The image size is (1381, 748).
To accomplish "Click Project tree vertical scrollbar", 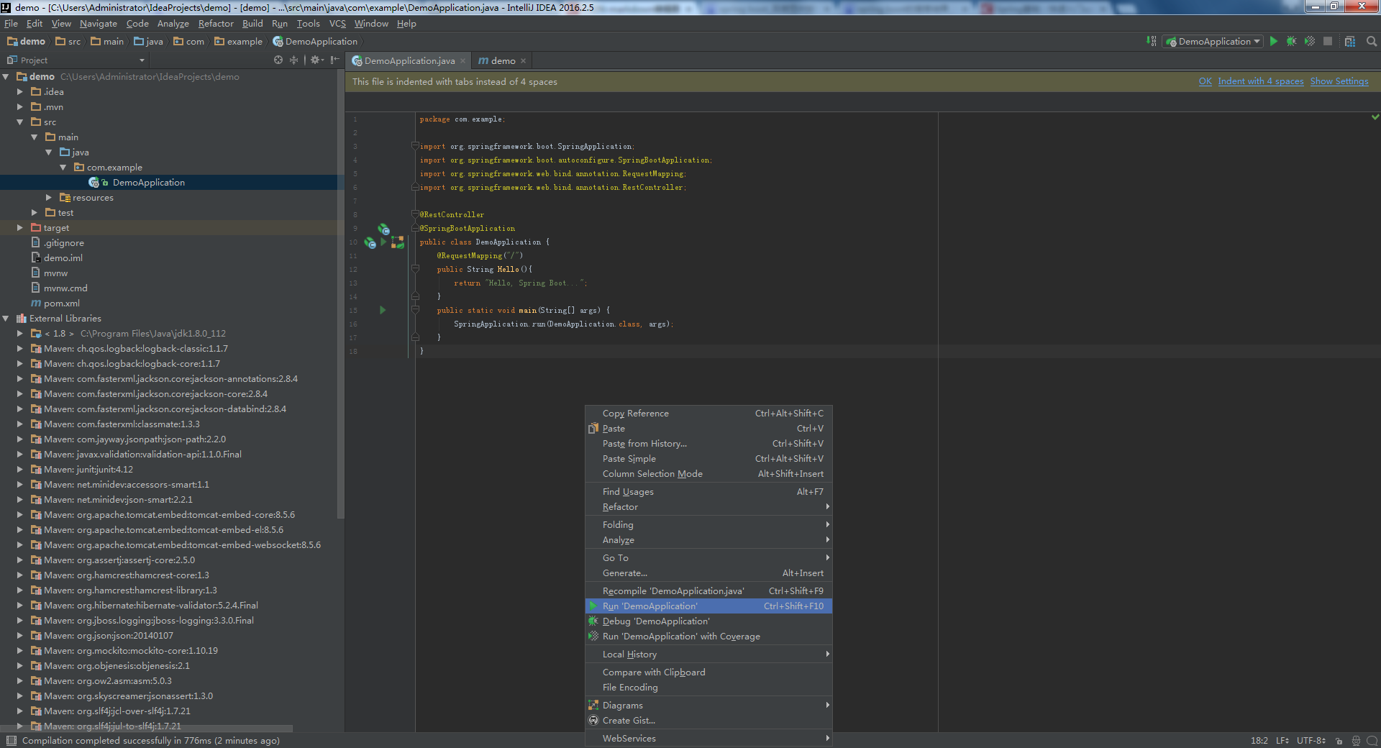I will tap(340, 295).
